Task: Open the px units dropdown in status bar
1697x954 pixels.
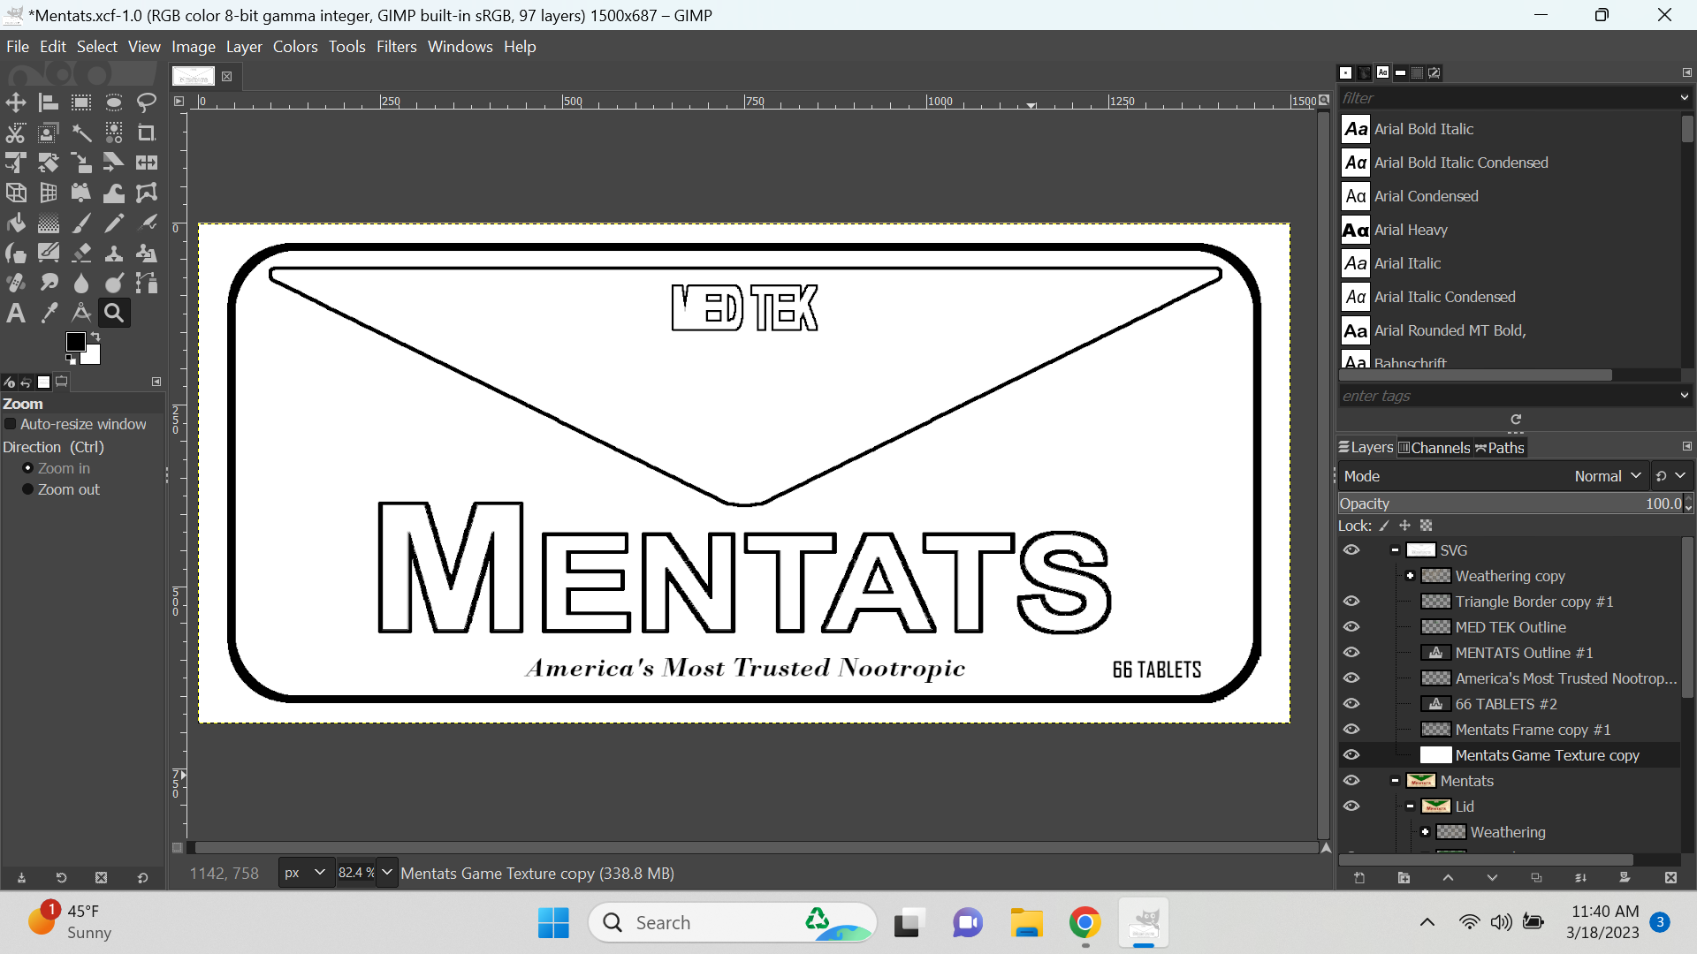Action: 306,873
